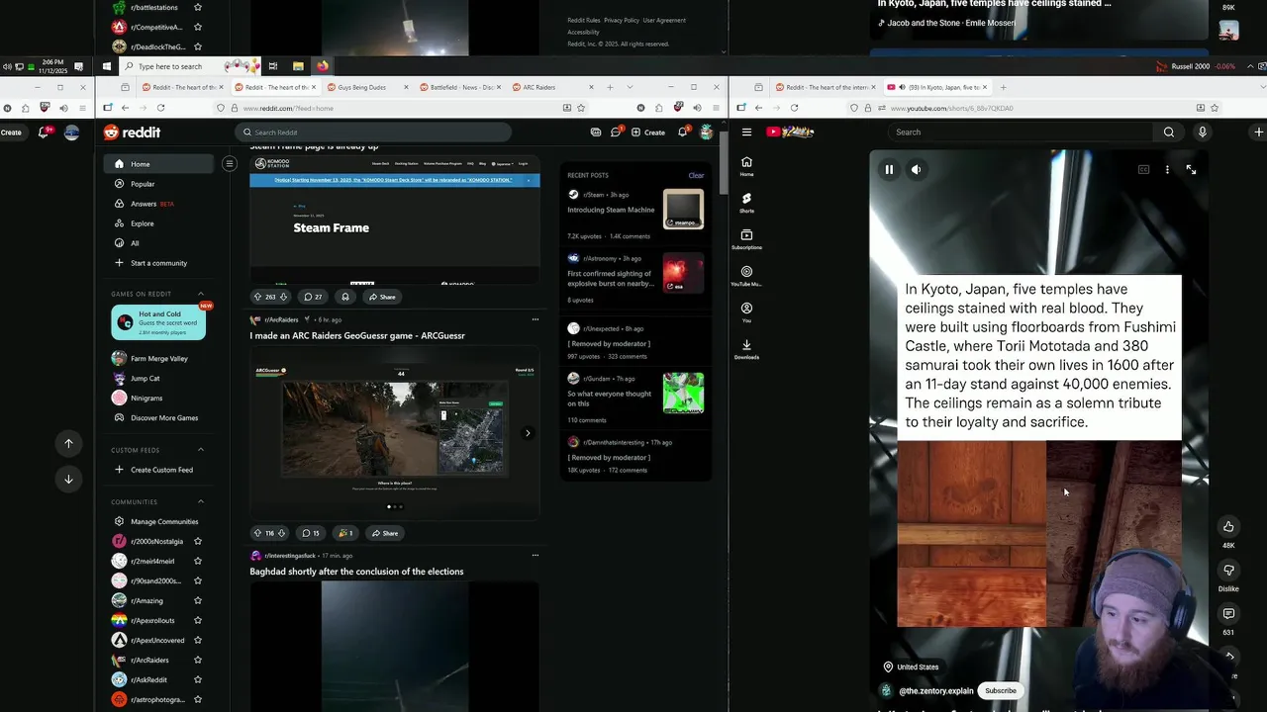The image size is (1267, 712).
Task: Favorite r/ApexUncovered with its star
Action: click(x=198, y=640)
